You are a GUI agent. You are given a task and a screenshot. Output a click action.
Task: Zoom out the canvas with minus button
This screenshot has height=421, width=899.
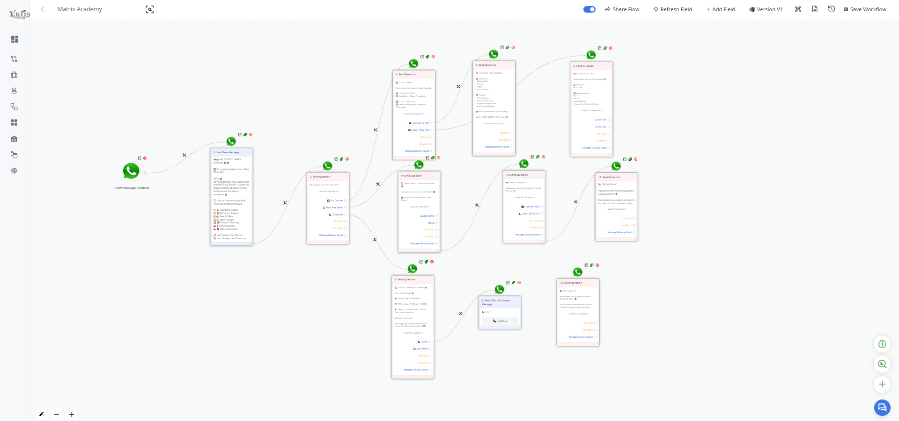click(56, 414)
